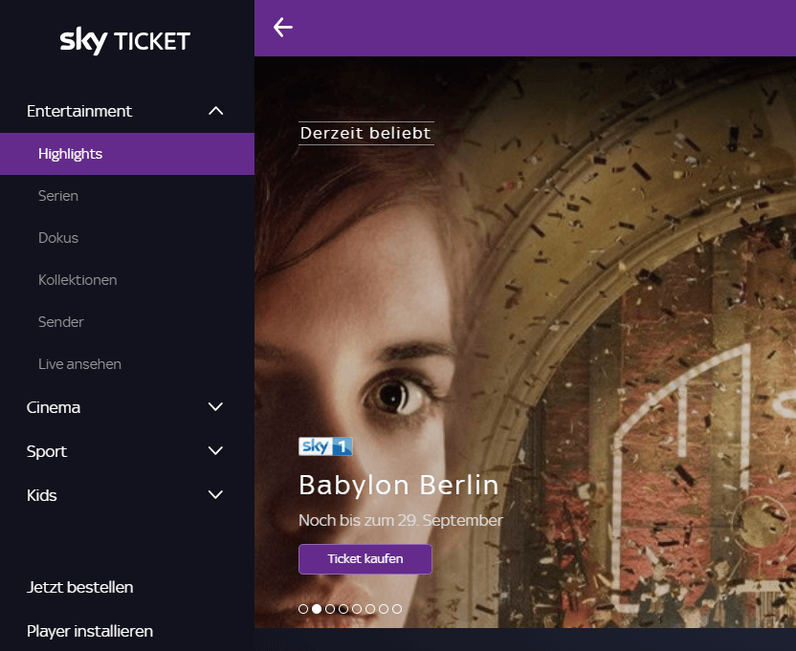
Task: Click the back arrow icon
Action: (x=283, y=28)
